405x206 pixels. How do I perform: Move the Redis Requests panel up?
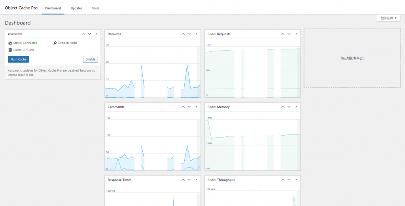pyautogui.click(x=283, y=34)
